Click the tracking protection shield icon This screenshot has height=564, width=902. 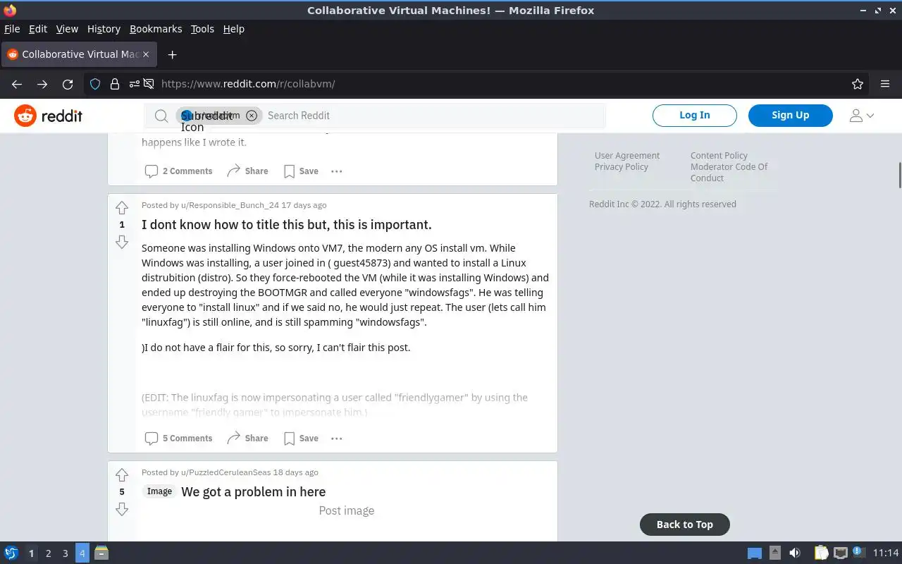pyautogui.click(x=95, y=84)
